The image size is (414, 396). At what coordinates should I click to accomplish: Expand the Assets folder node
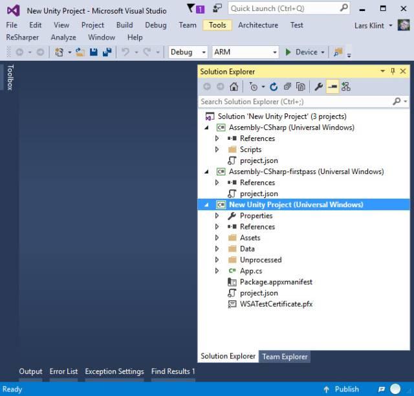[x=217, y=238]
